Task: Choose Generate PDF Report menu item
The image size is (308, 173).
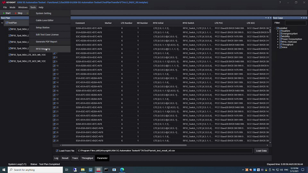Action: pos(50,42)
